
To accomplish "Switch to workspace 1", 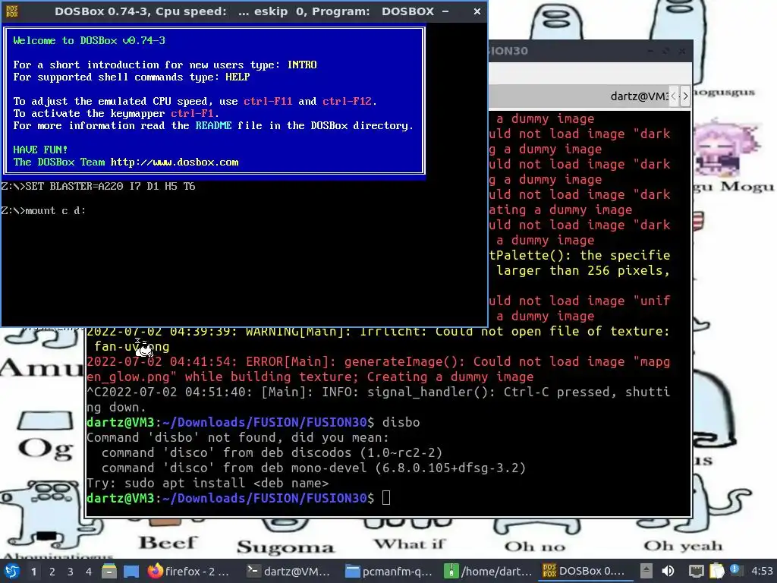I will 33,572.
